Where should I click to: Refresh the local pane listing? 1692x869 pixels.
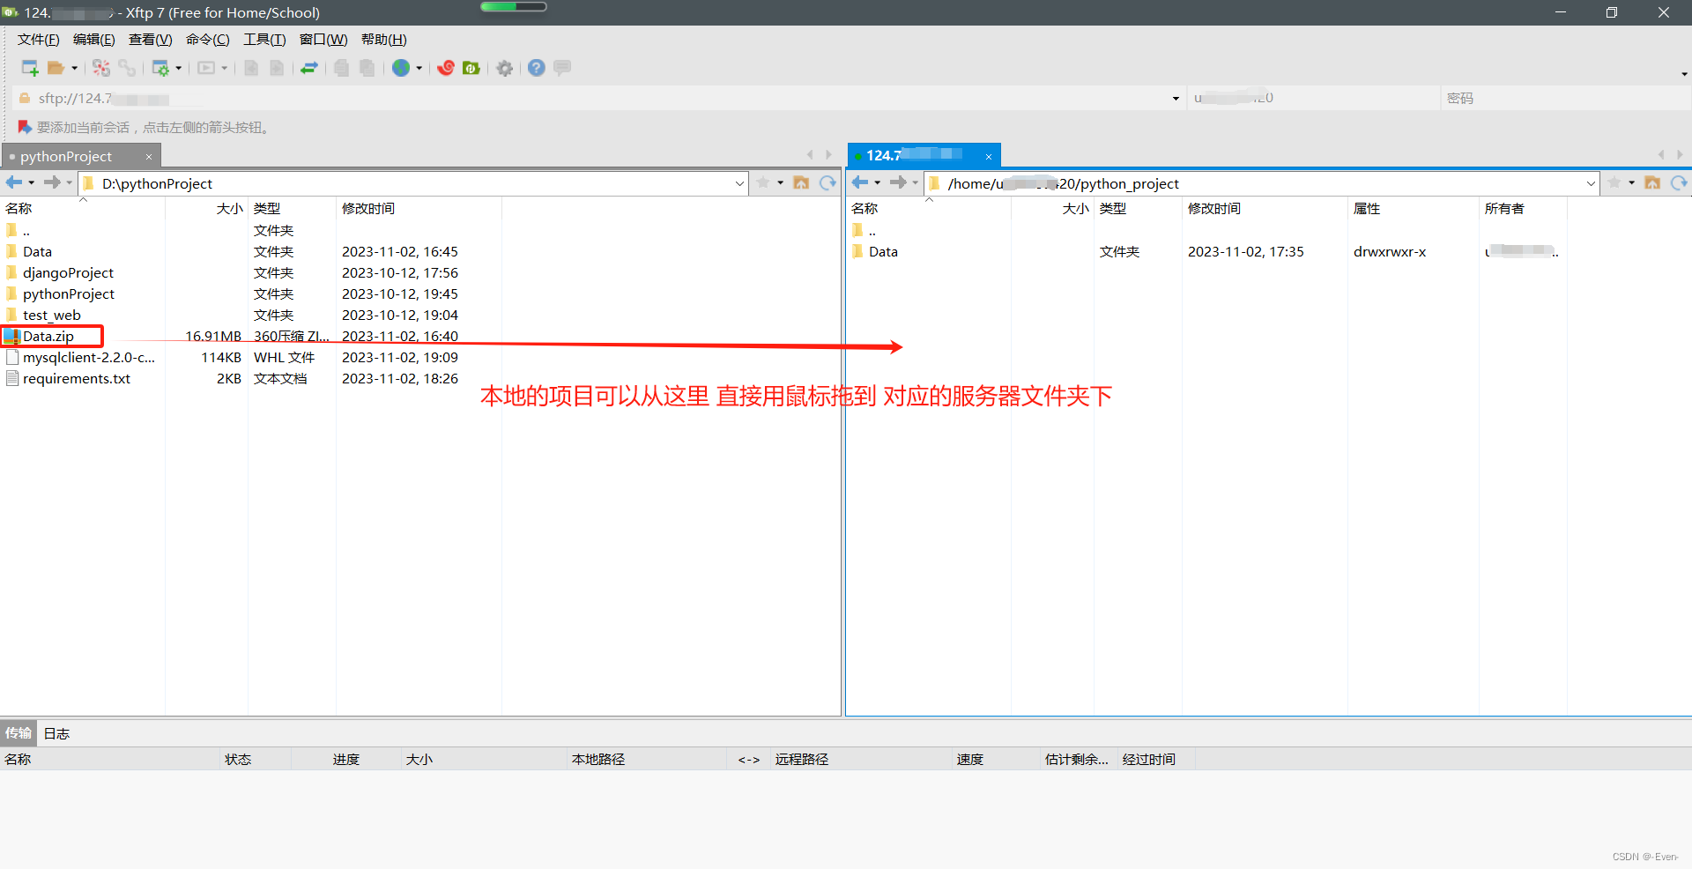[x=827, y=182]
